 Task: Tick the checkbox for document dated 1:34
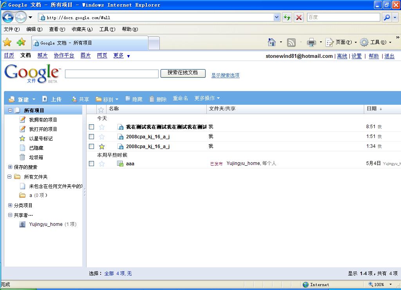pyautogui.click(x=91, y=146)
